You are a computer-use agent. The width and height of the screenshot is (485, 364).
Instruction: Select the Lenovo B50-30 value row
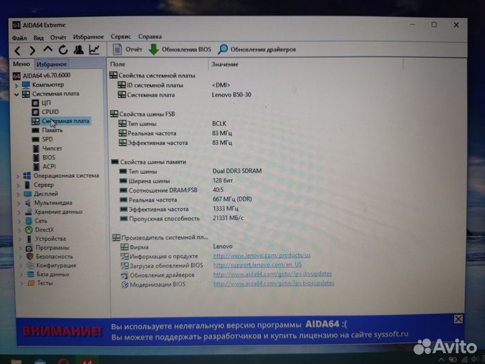coord(231,95)
